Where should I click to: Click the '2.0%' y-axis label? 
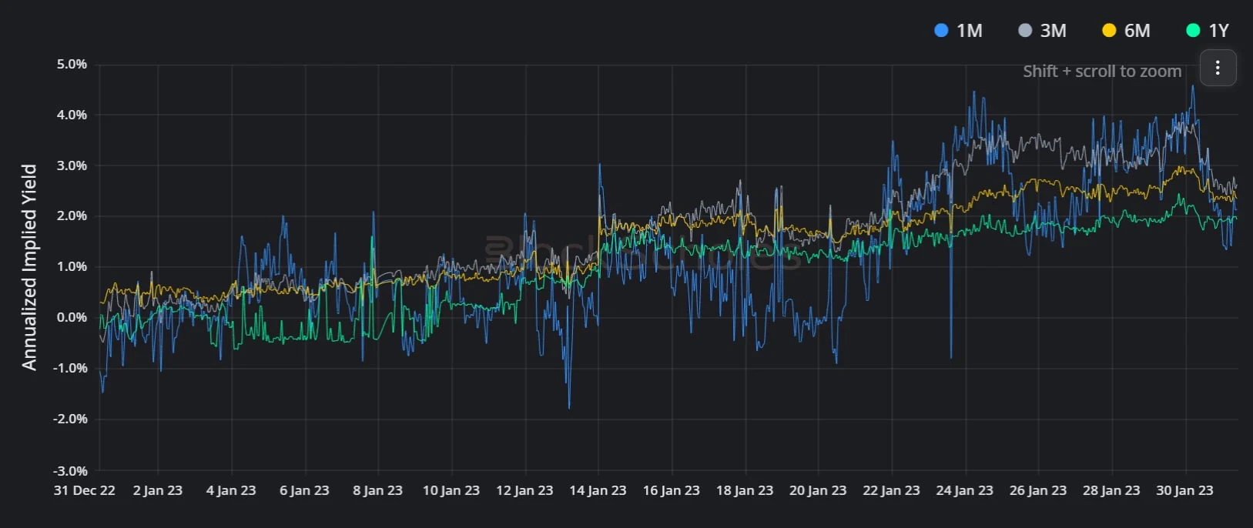coord(72,216)
